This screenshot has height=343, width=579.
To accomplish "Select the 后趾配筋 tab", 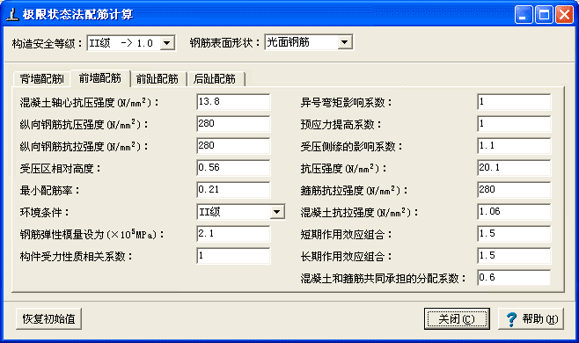I will [215, 79].
